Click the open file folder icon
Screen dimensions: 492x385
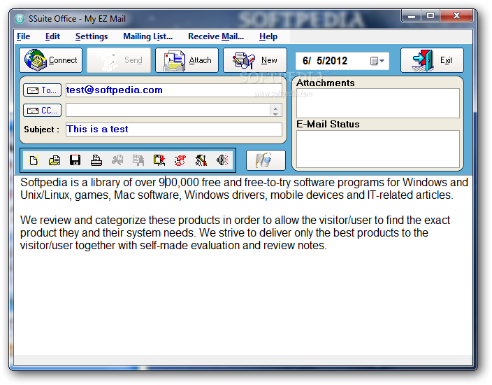click(55, 160)
